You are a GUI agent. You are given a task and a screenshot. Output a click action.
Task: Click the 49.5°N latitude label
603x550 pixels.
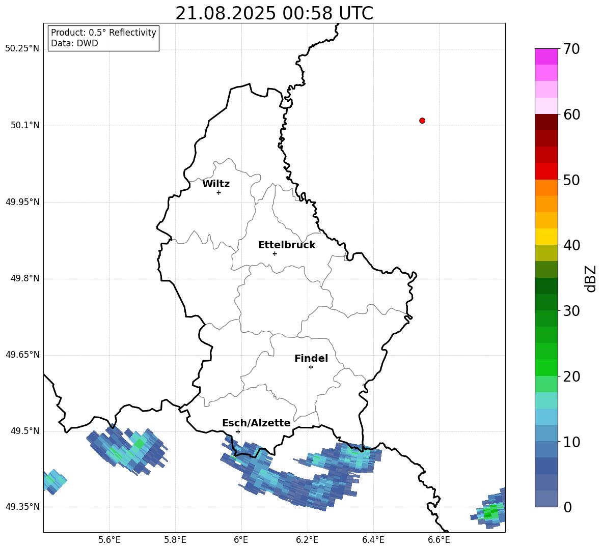25,431
